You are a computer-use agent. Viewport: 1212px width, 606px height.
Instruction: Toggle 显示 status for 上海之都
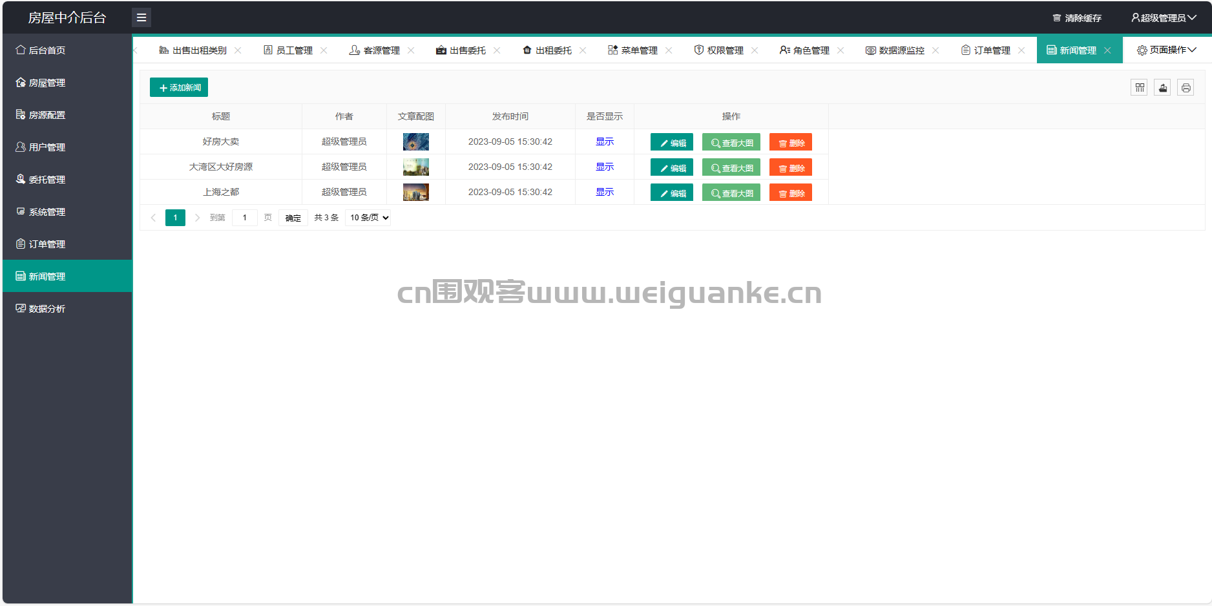pos(605,192)
